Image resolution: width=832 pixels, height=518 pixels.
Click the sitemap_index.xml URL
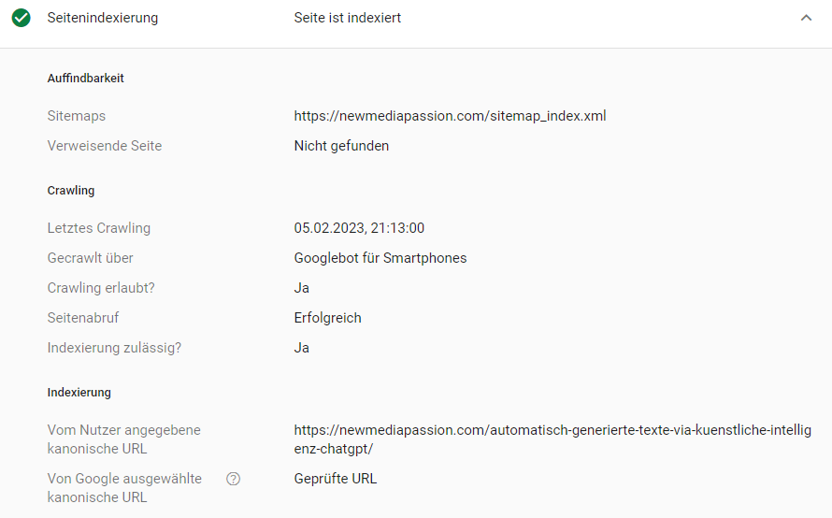coord(450,116)
